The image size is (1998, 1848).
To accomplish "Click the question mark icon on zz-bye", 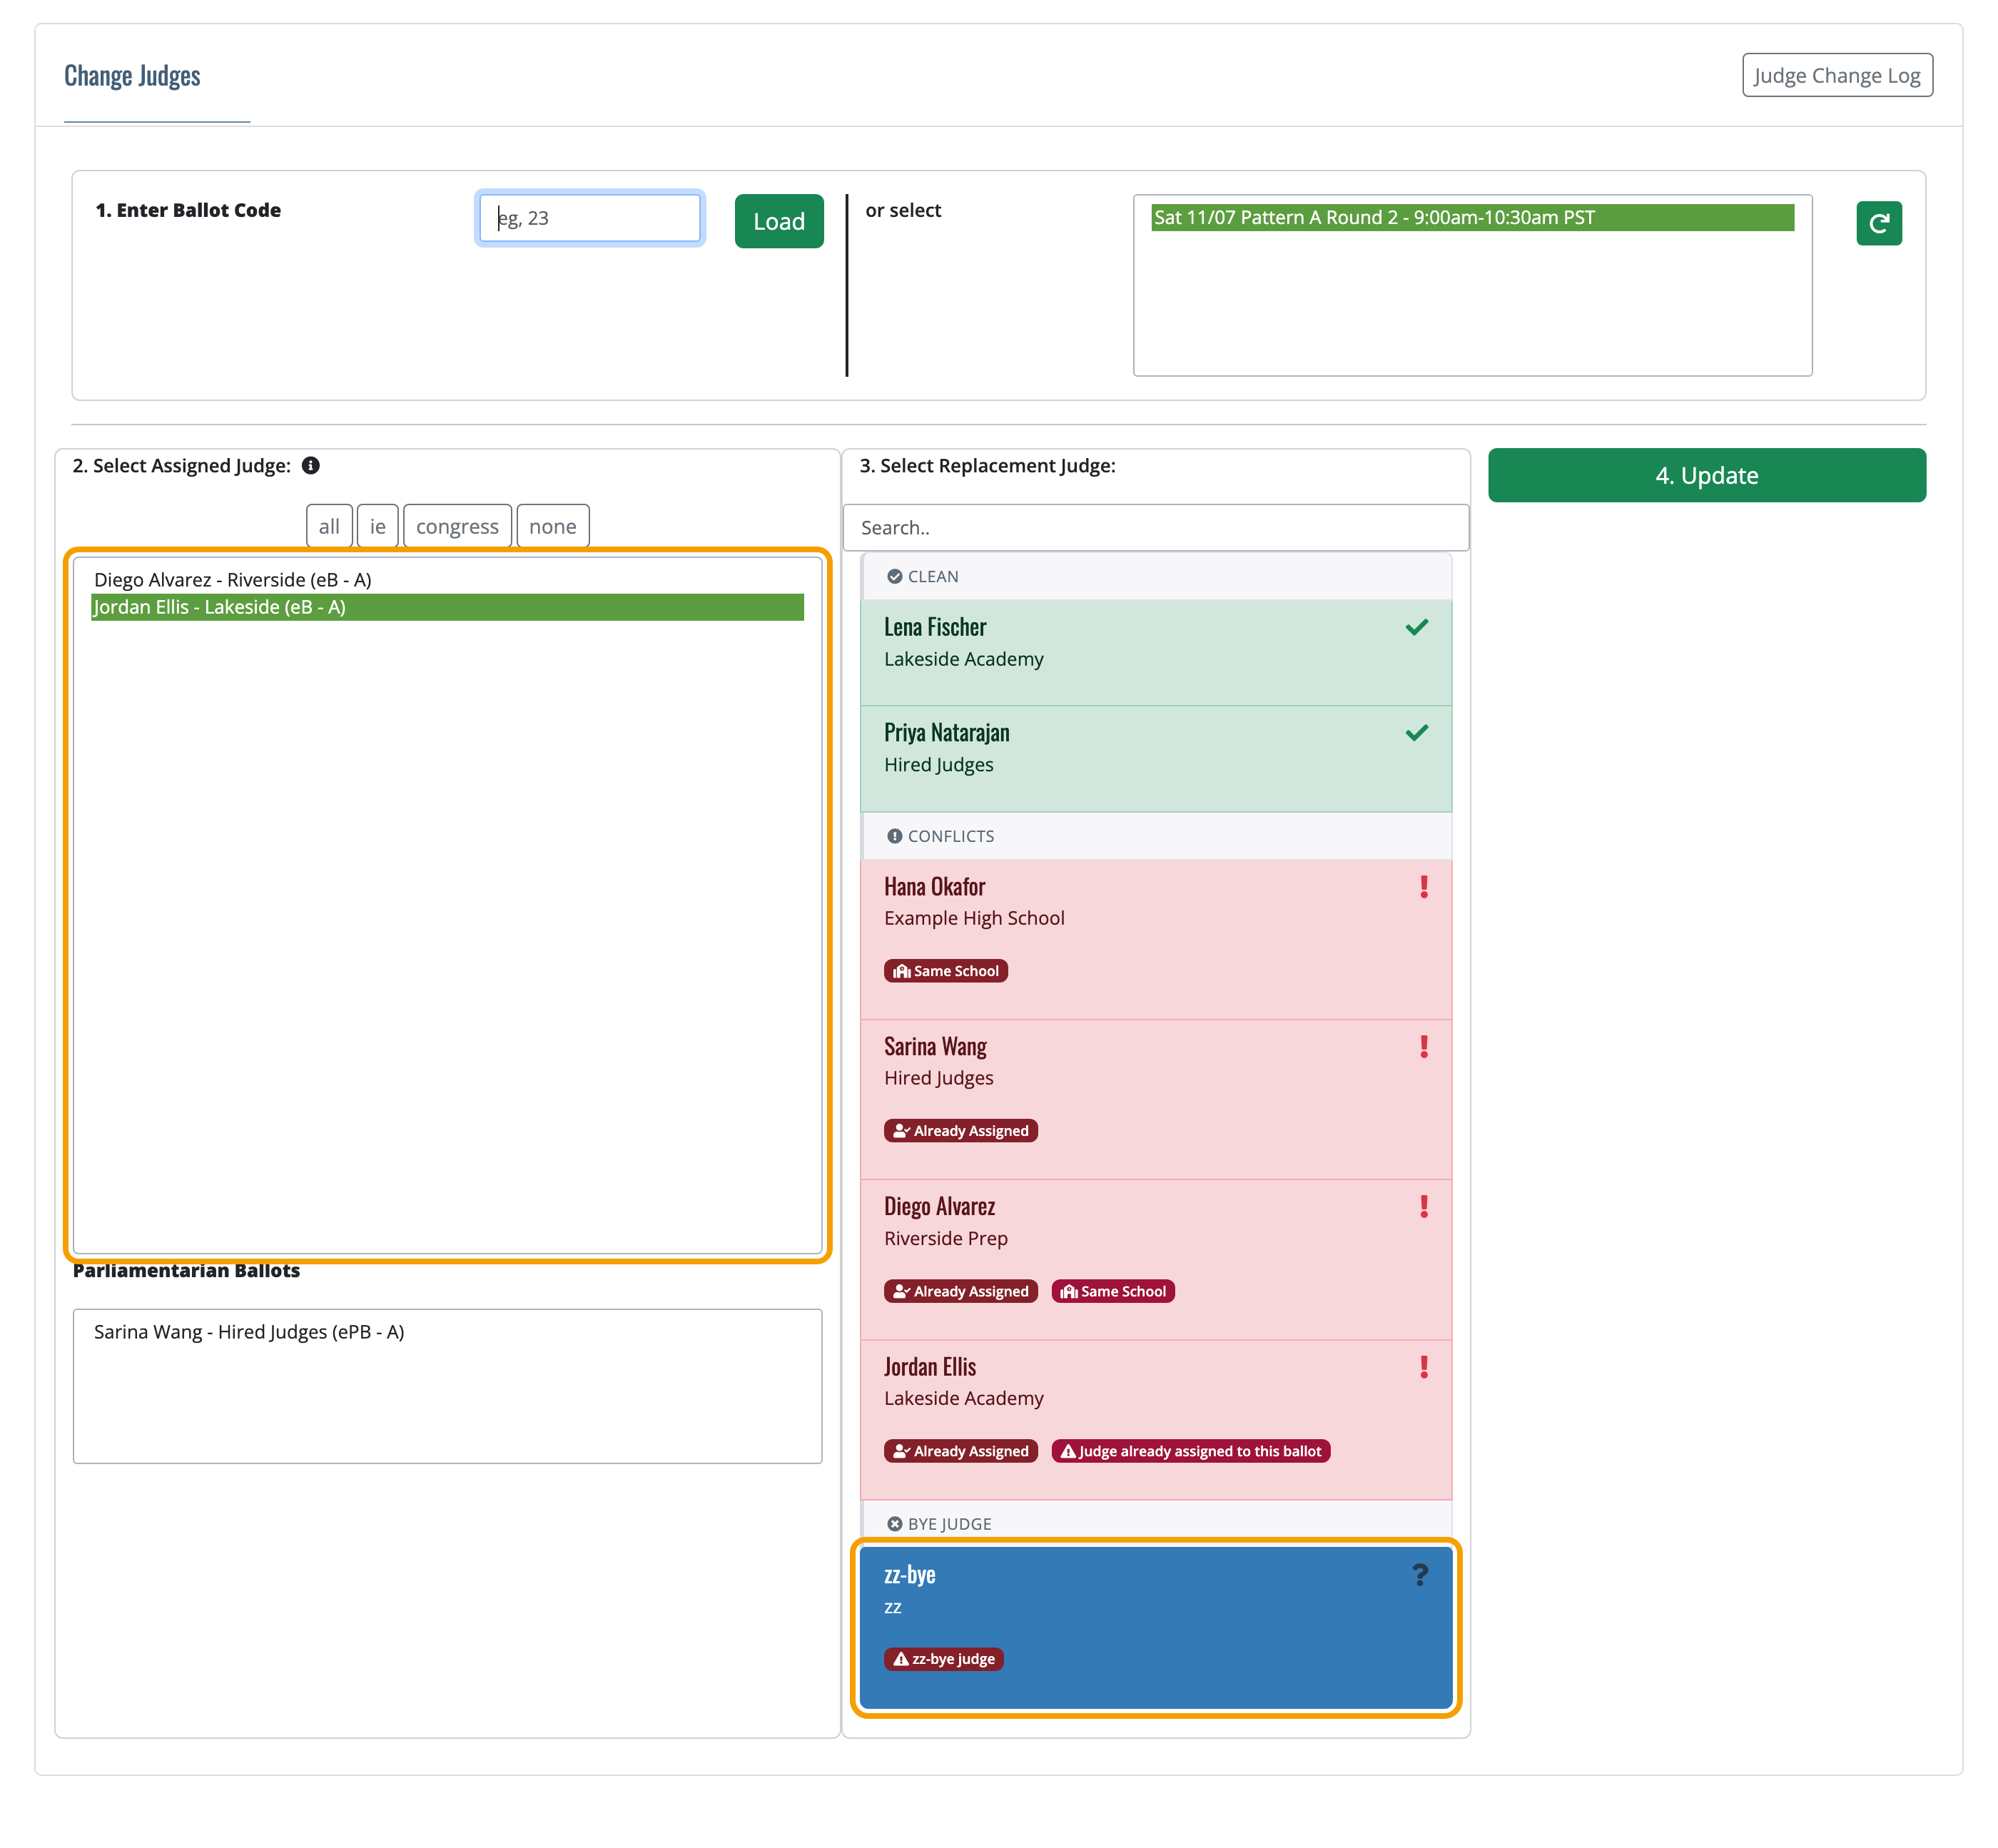I will [1419, 1575].
